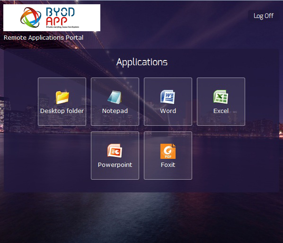The height and width of the screenshot is (243, 283).
Task: Click the 'Powerpoint' label text
Action: click(x=115, y=165)
